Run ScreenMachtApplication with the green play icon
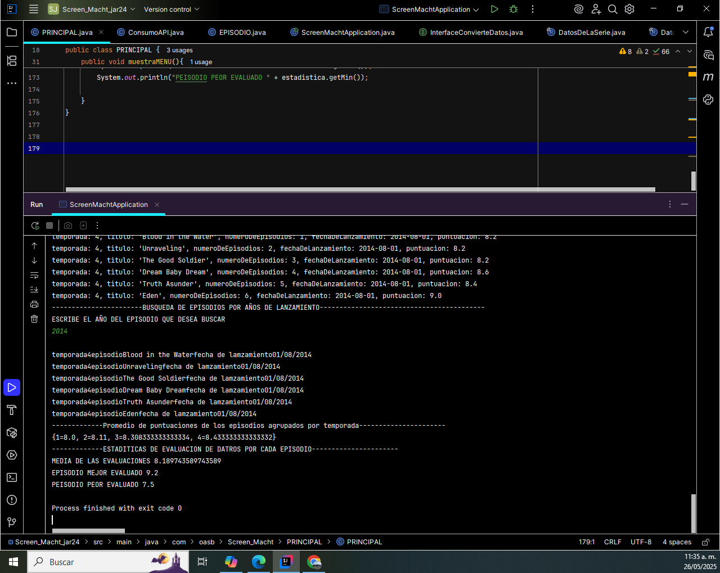The height and width of the screenshot is (573, 720). (494, 9)
